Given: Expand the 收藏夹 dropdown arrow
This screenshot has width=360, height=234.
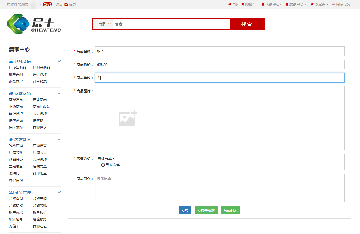Looking at the screenshot, I should pyautogui.click(x=327, y=4).
